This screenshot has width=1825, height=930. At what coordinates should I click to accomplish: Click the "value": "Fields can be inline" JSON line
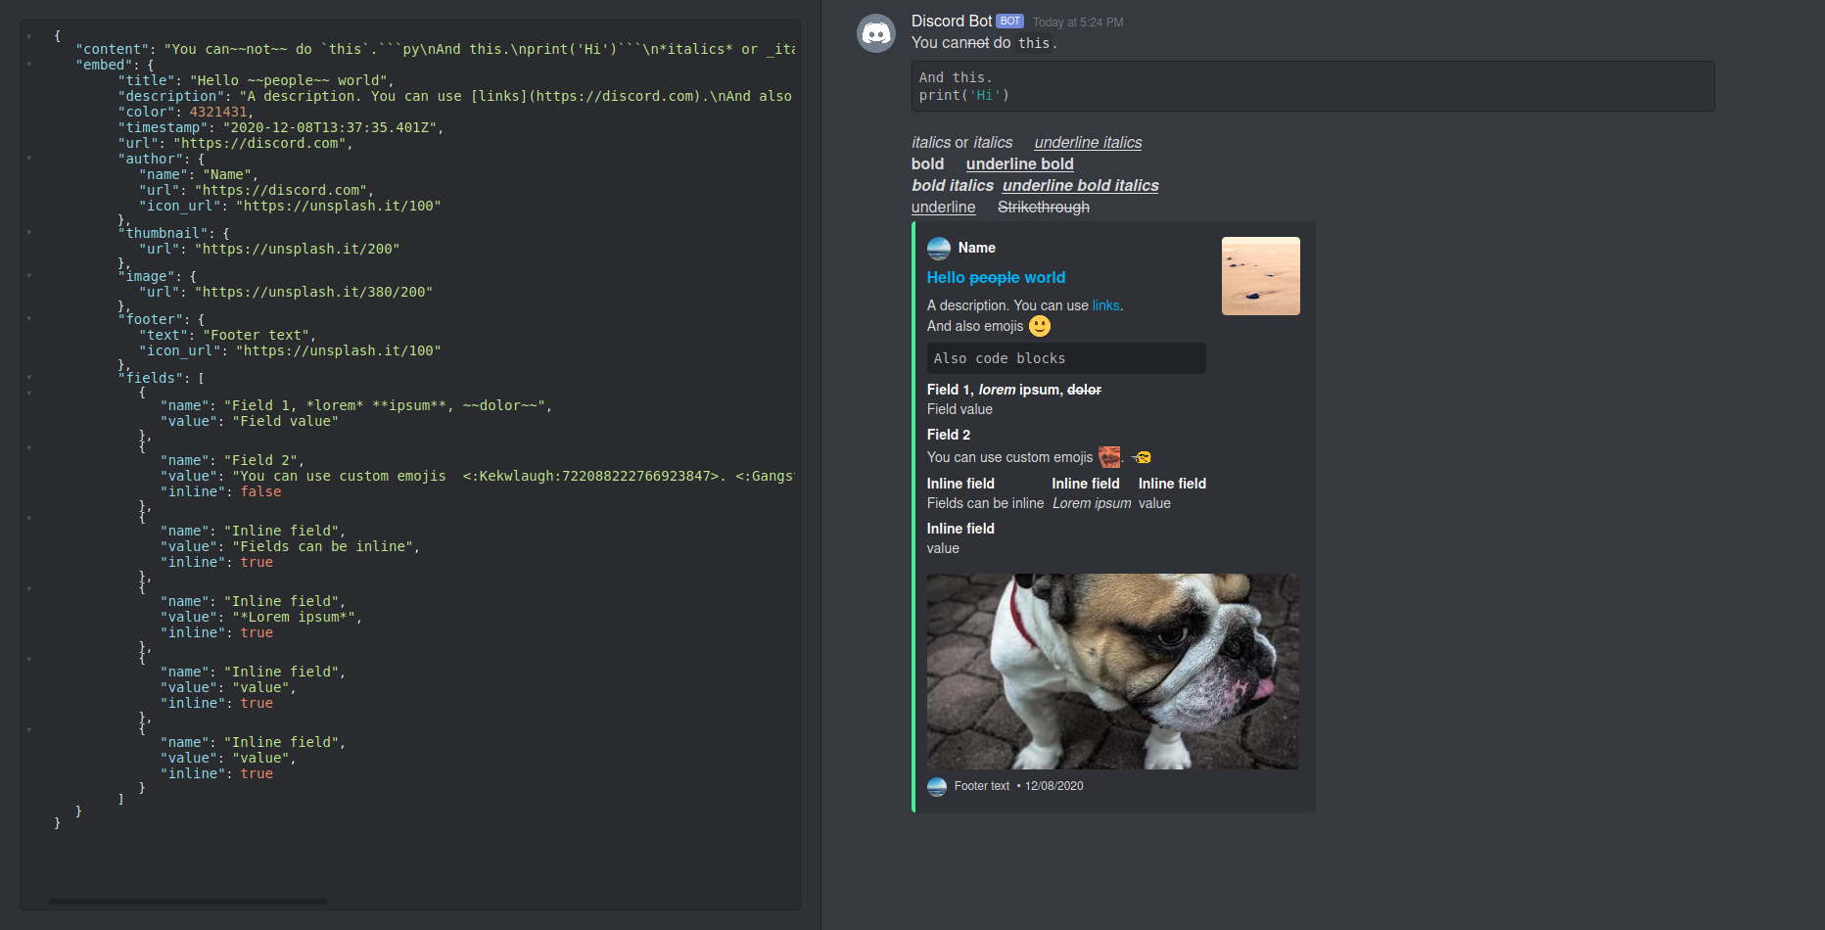coord(291,546)
